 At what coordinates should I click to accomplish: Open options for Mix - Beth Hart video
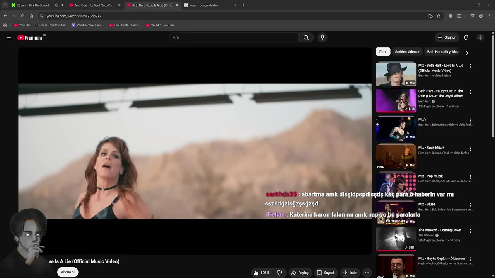tap(471, 66)
